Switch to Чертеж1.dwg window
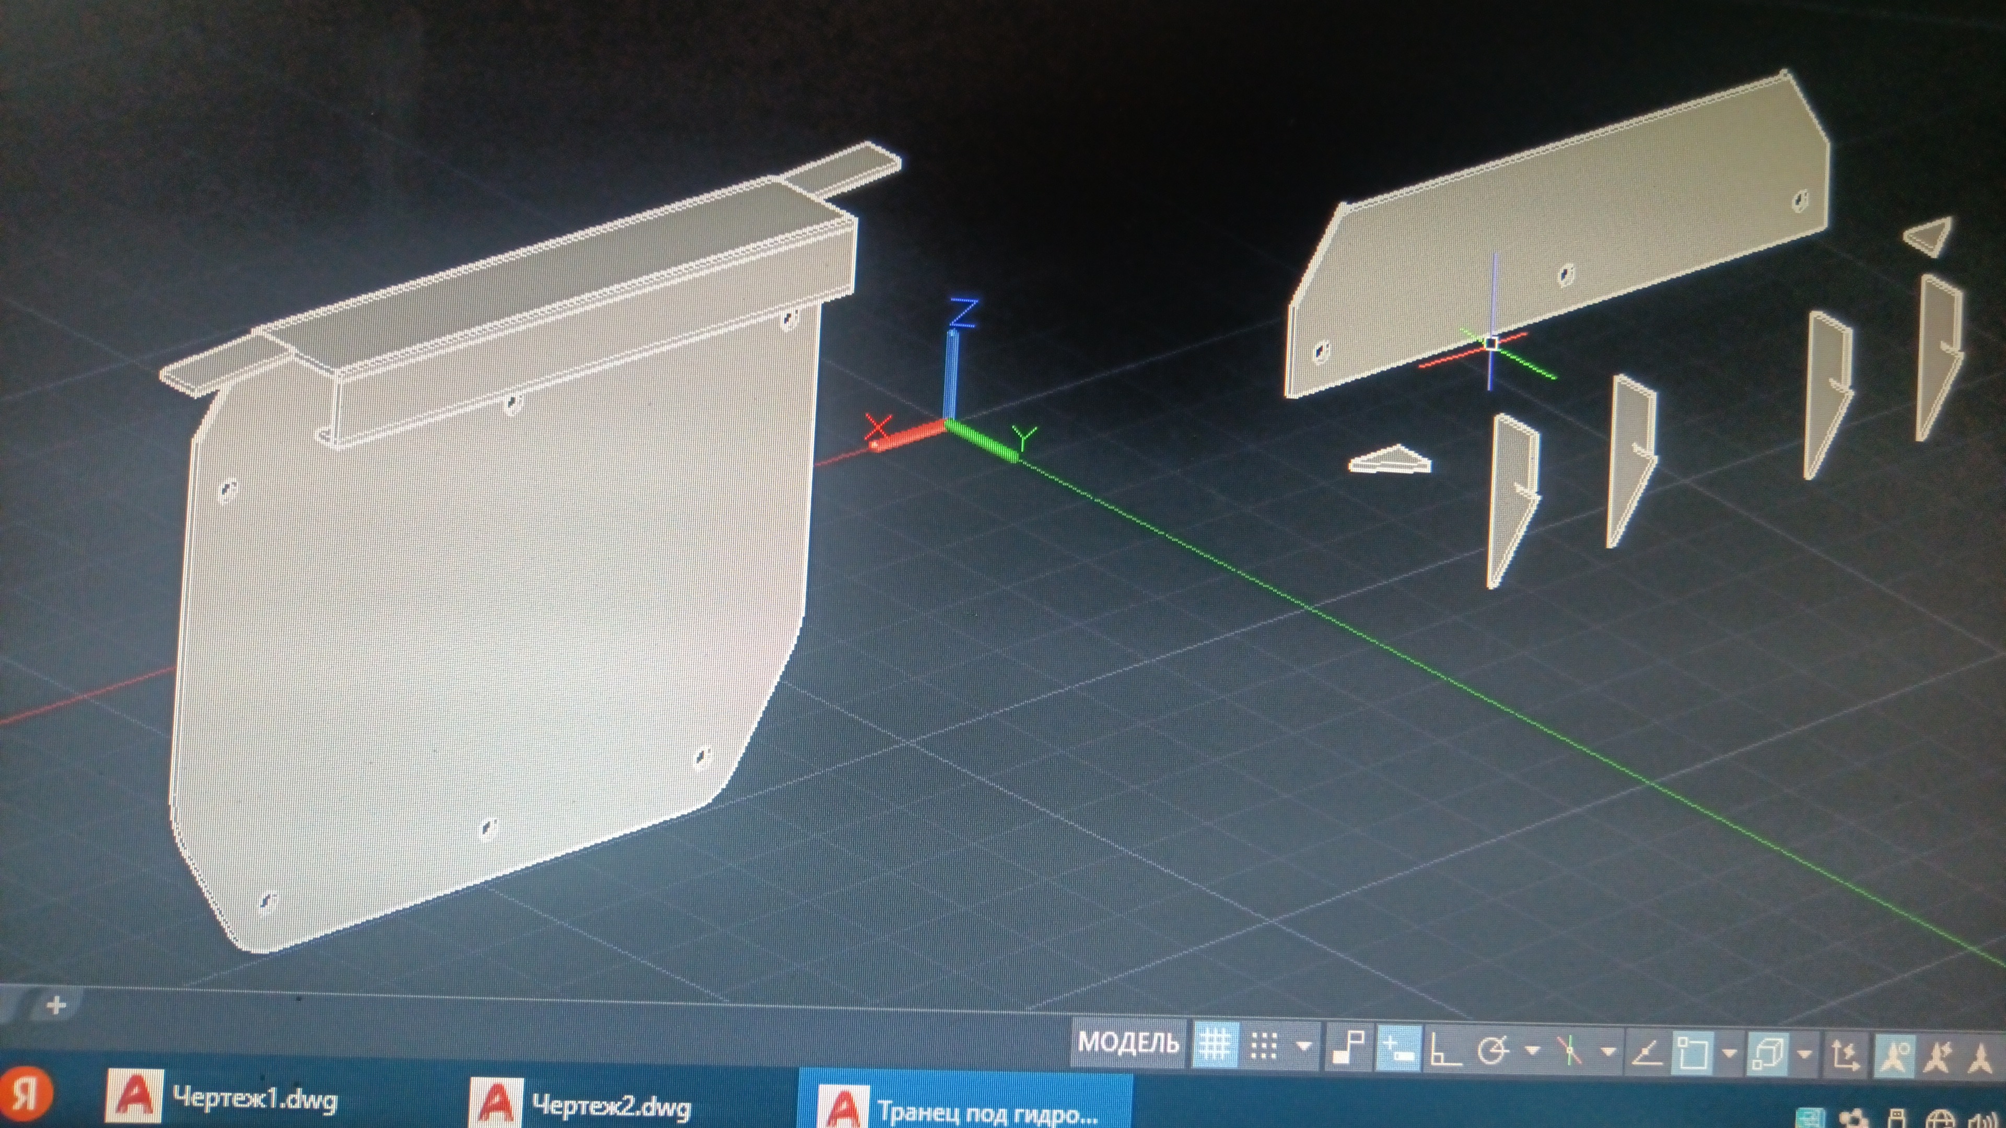 coord(222,1098)
